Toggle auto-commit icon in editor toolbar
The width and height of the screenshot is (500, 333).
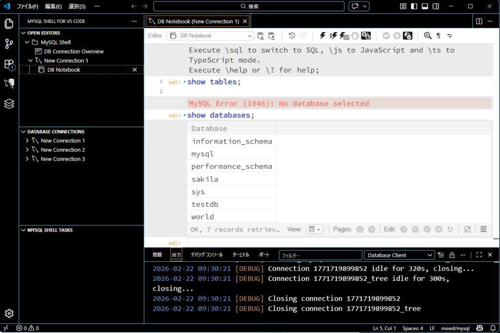[x=408, y=36]
